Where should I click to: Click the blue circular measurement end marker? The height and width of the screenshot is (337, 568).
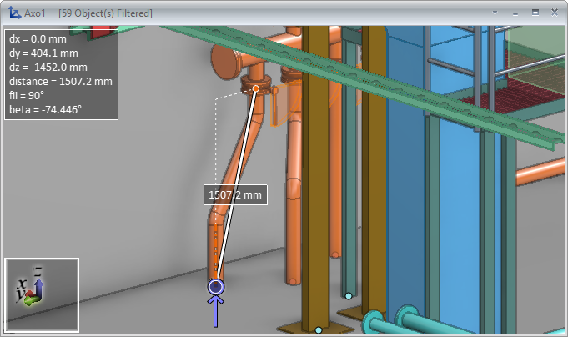(x=216, y=287)
